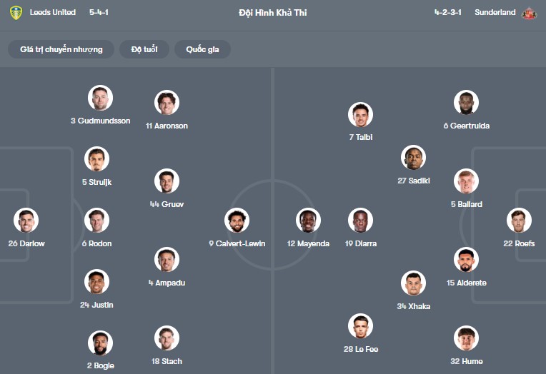Image resolution: width=546 pixels, height=374 pixels.
Task: Click the Đội Hình Khả Thi heading
Action: coord(273,13)
